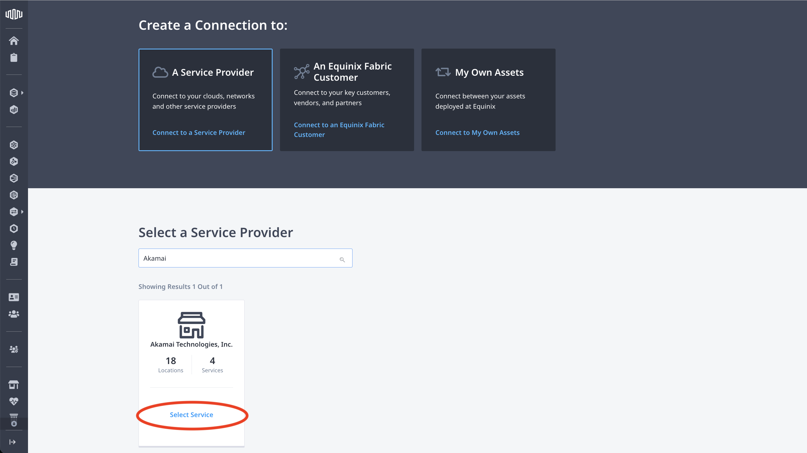The image size is (807, 453).
Task: Open the heartbeat health sidebar icon
Action: (x=14, y=401)
